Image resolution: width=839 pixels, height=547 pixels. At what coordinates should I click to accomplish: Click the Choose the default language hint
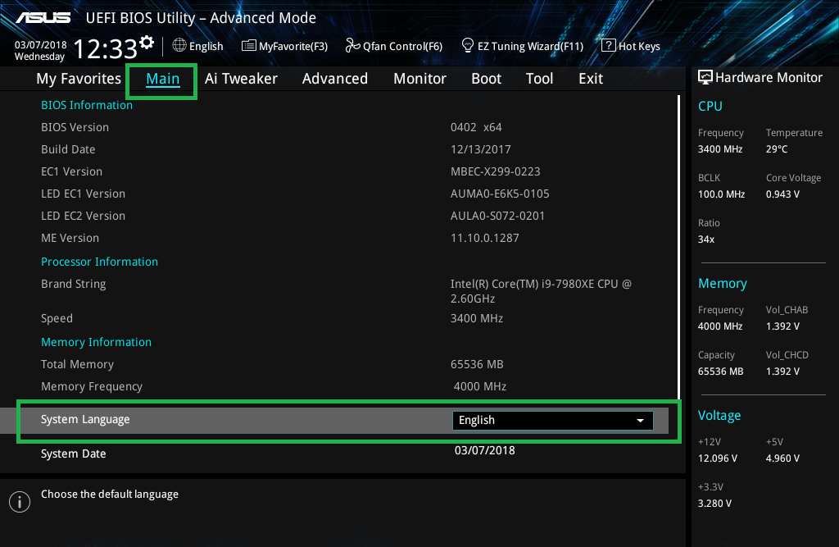point(110,494)
